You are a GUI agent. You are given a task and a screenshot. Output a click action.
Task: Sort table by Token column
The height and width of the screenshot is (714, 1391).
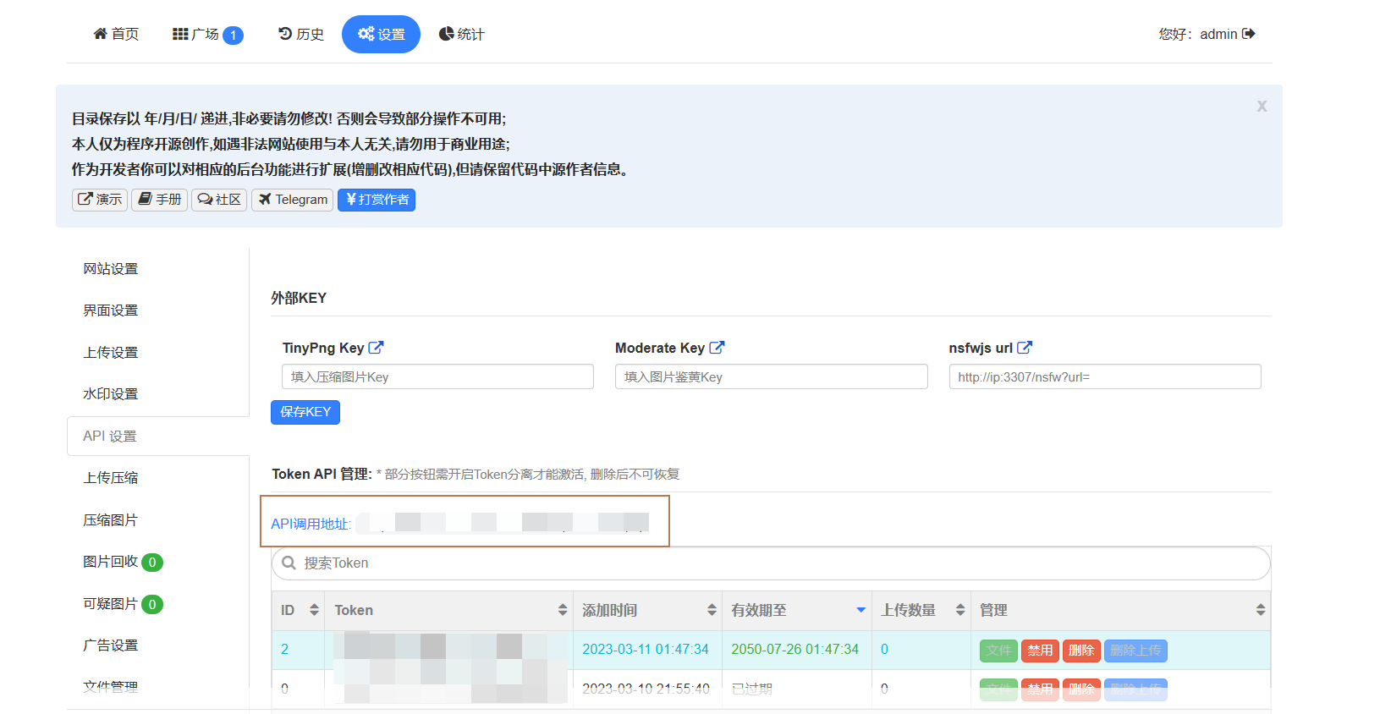[x=563, y=610]
